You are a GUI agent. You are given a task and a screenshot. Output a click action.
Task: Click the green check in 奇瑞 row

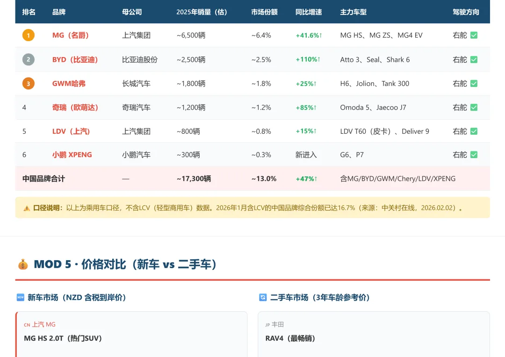474,107
